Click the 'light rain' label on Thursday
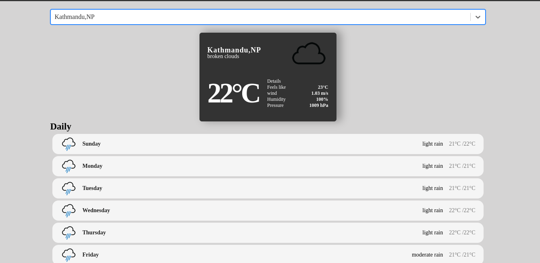 pos(432,233)
